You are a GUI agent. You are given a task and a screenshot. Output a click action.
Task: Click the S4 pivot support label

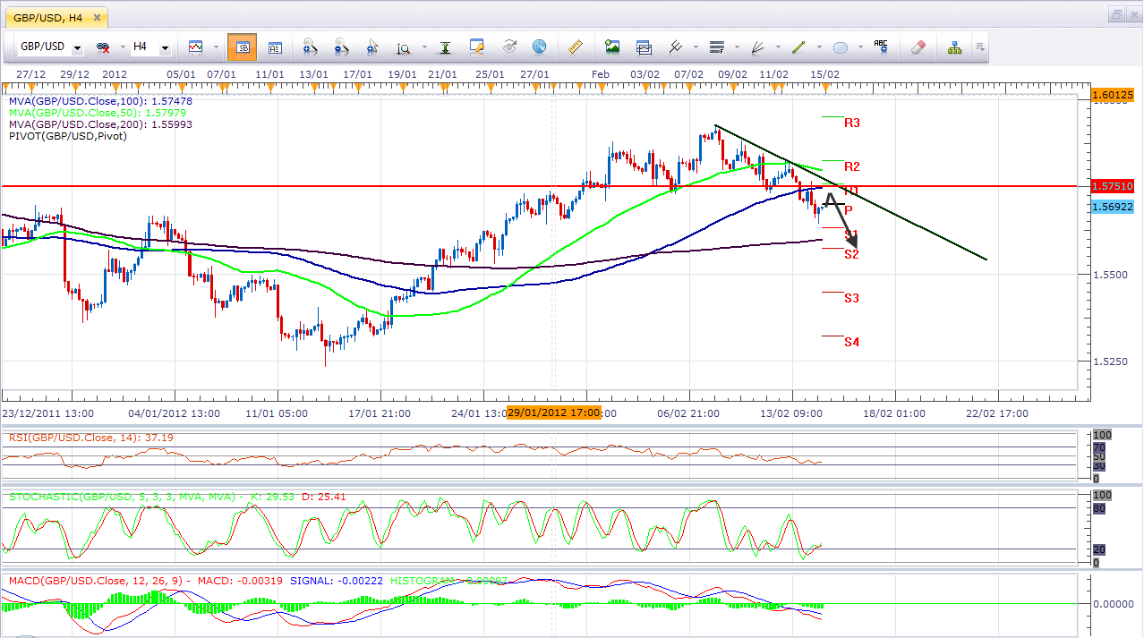(x=852, y=342)
